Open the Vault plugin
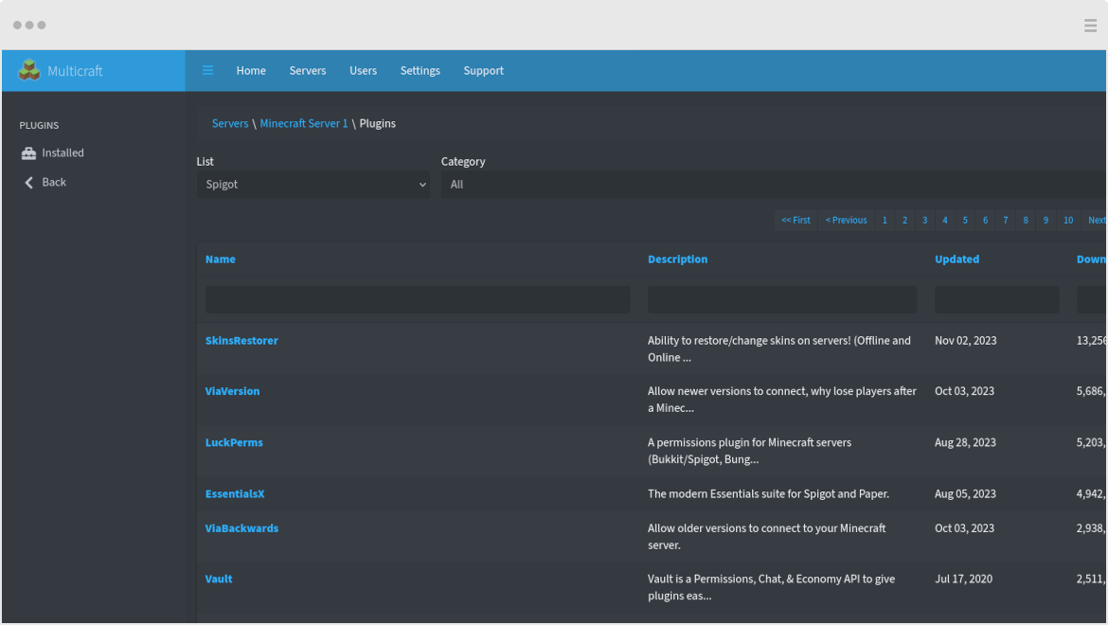The width and height of the screenshot is (1108, 625). (219, 580)
